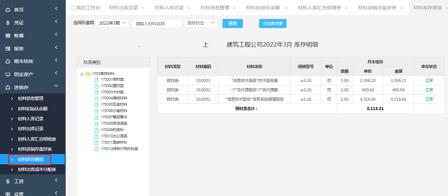Close the 材料出库记录 tab
Image resolution: width=448 pixels, height=196 pixels.
coord(143,8)
